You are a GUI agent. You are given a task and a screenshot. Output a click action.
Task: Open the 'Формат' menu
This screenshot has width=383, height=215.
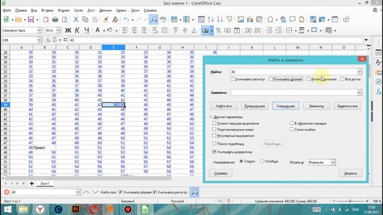click(x=63, y=10)
